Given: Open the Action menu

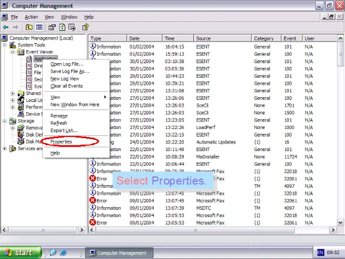Looking at the screenshot, I should (31, 17).
